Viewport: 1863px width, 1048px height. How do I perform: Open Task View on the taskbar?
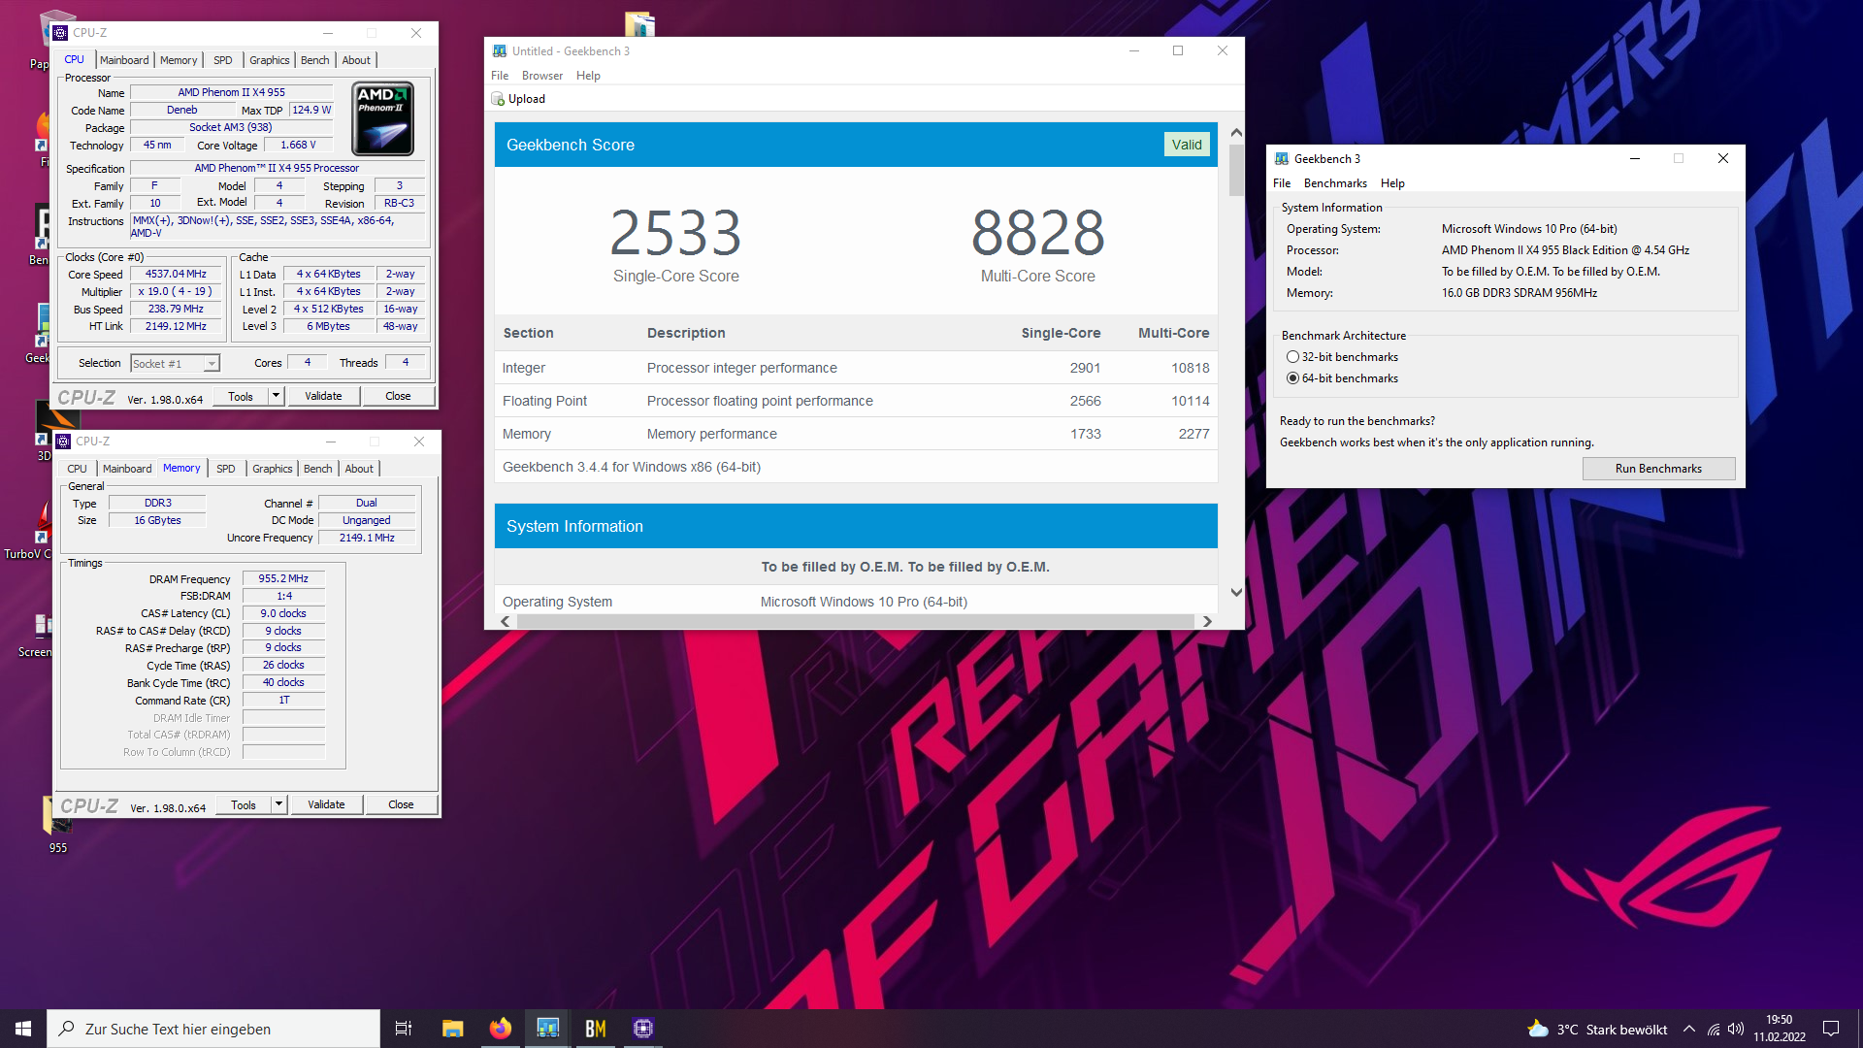click(404, 1029)
